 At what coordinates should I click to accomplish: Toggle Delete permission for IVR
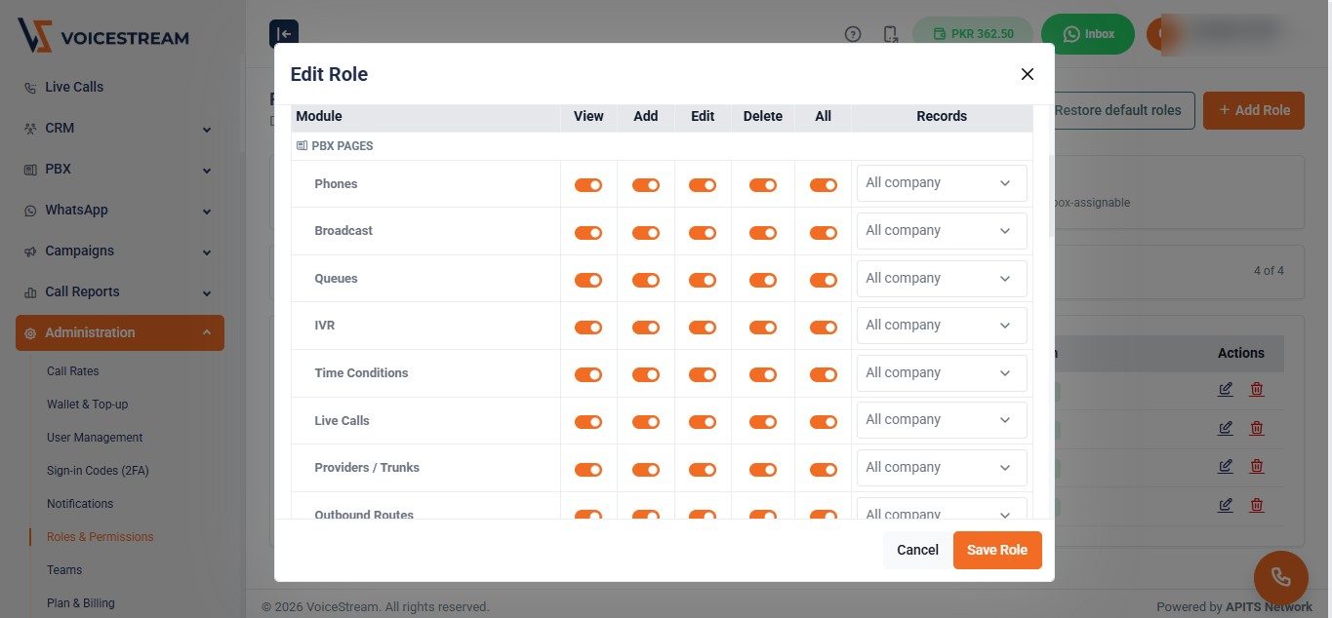tap(763, 328)
